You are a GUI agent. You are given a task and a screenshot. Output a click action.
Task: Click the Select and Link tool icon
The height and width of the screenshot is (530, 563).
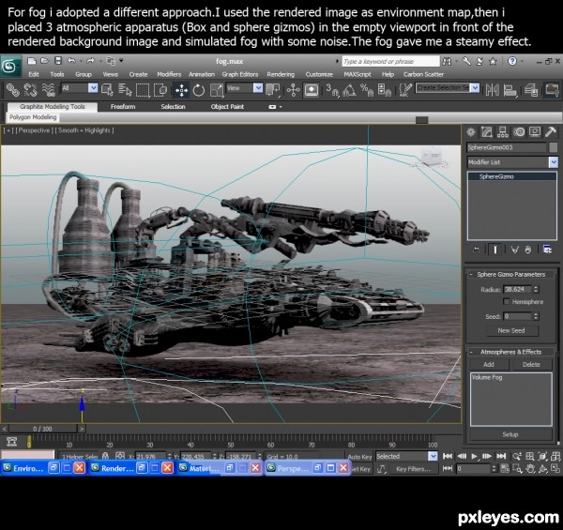[x=12, y=89]
